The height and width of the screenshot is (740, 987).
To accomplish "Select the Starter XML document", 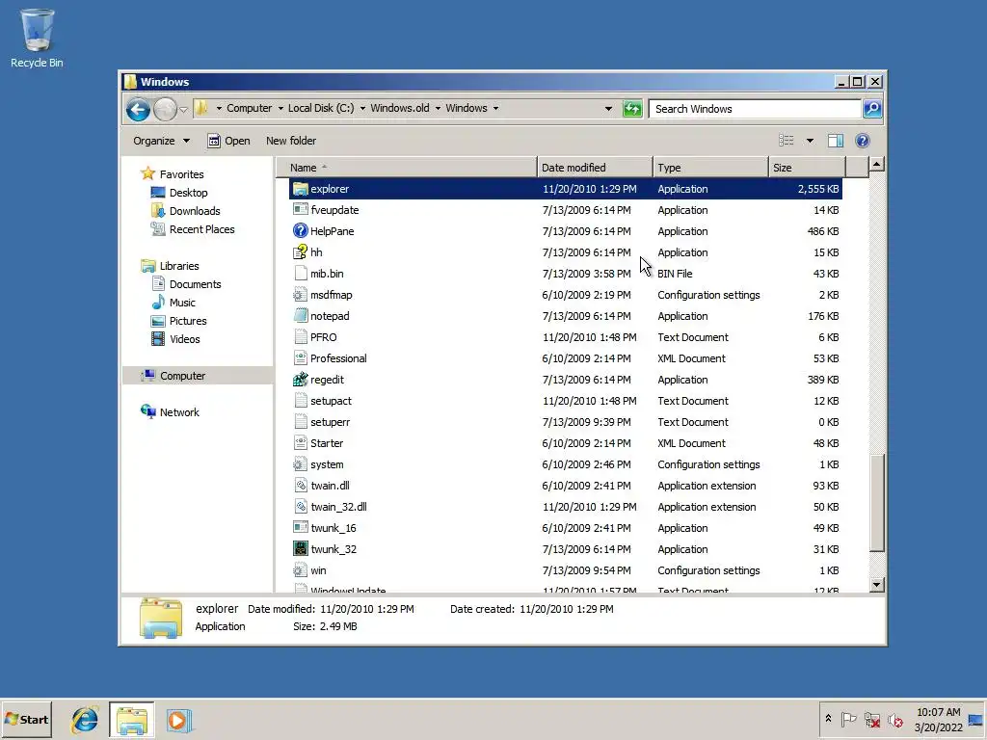I will (x=565, y=443).
